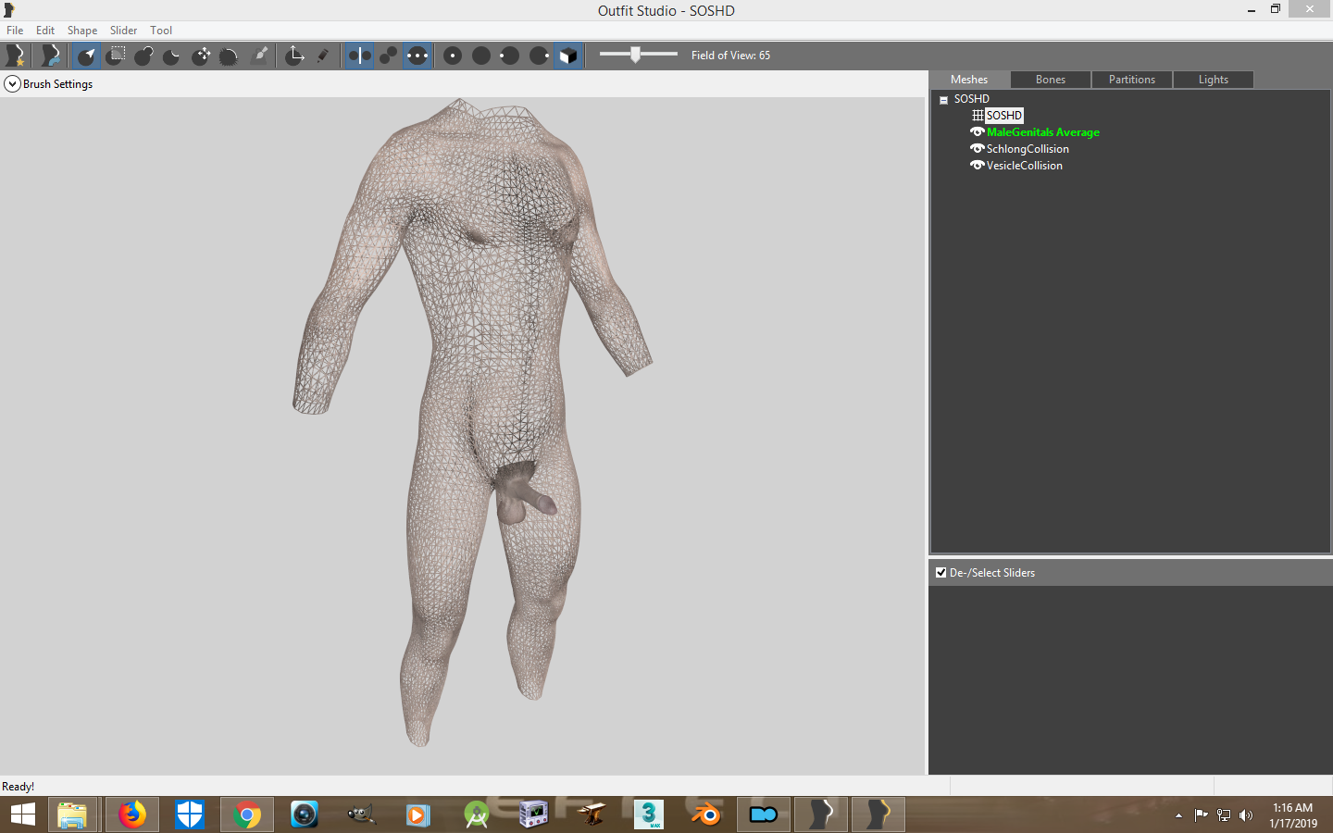This screenshot has height=833, width=1333.
Task: Switch to Front view with centered dot
Action: point(453,56)
